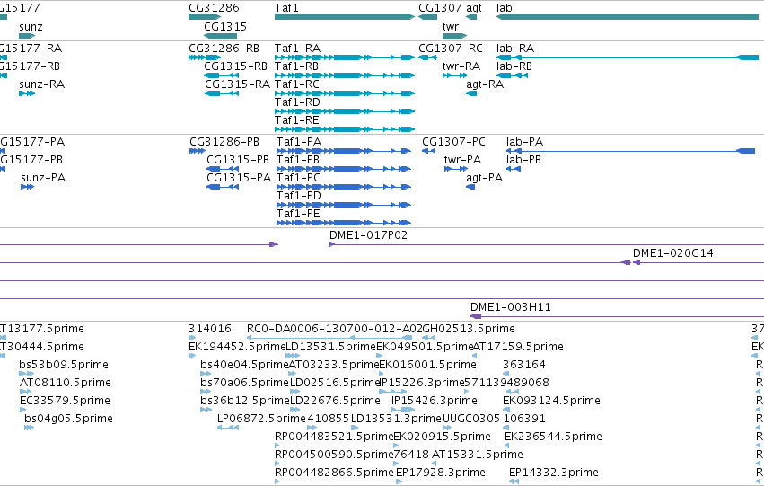The image size is (764, 486).
Task: Click the bs53b09.5prime EST label
Action: [64, 365]
